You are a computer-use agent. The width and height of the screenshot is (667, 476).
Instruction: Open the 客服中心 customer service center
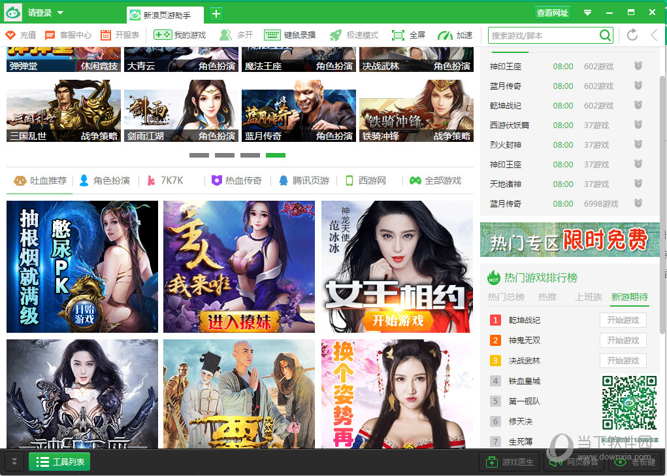[73, 35]
